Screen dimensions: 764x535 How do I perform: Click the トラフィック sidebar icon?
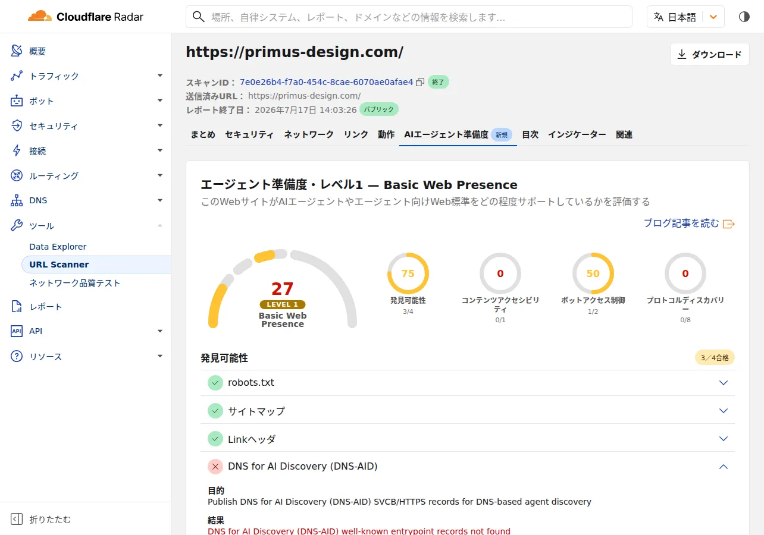pyautogui.click(x=17, y=76)
